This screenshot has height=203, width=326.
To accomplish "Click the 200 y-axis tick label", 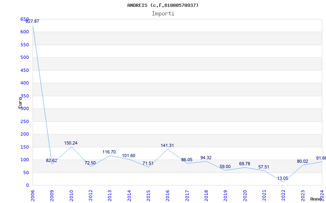I will (x=24, y=134).
